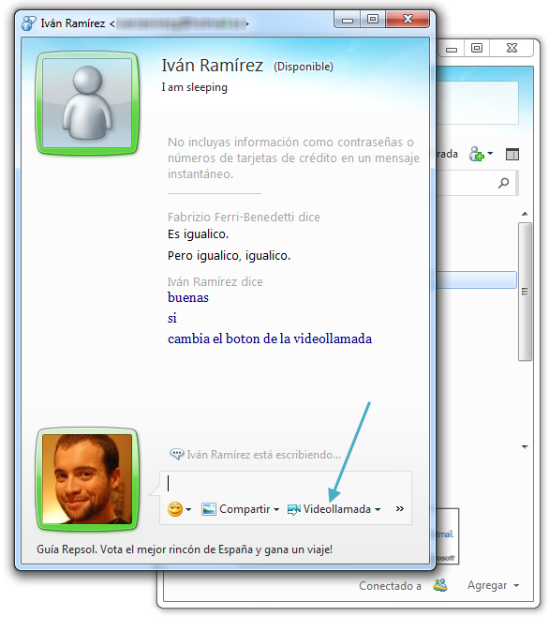The height and width of the screenshot is (617, 549).
Task: Click the Compartir picture icon
Action: 208,509
